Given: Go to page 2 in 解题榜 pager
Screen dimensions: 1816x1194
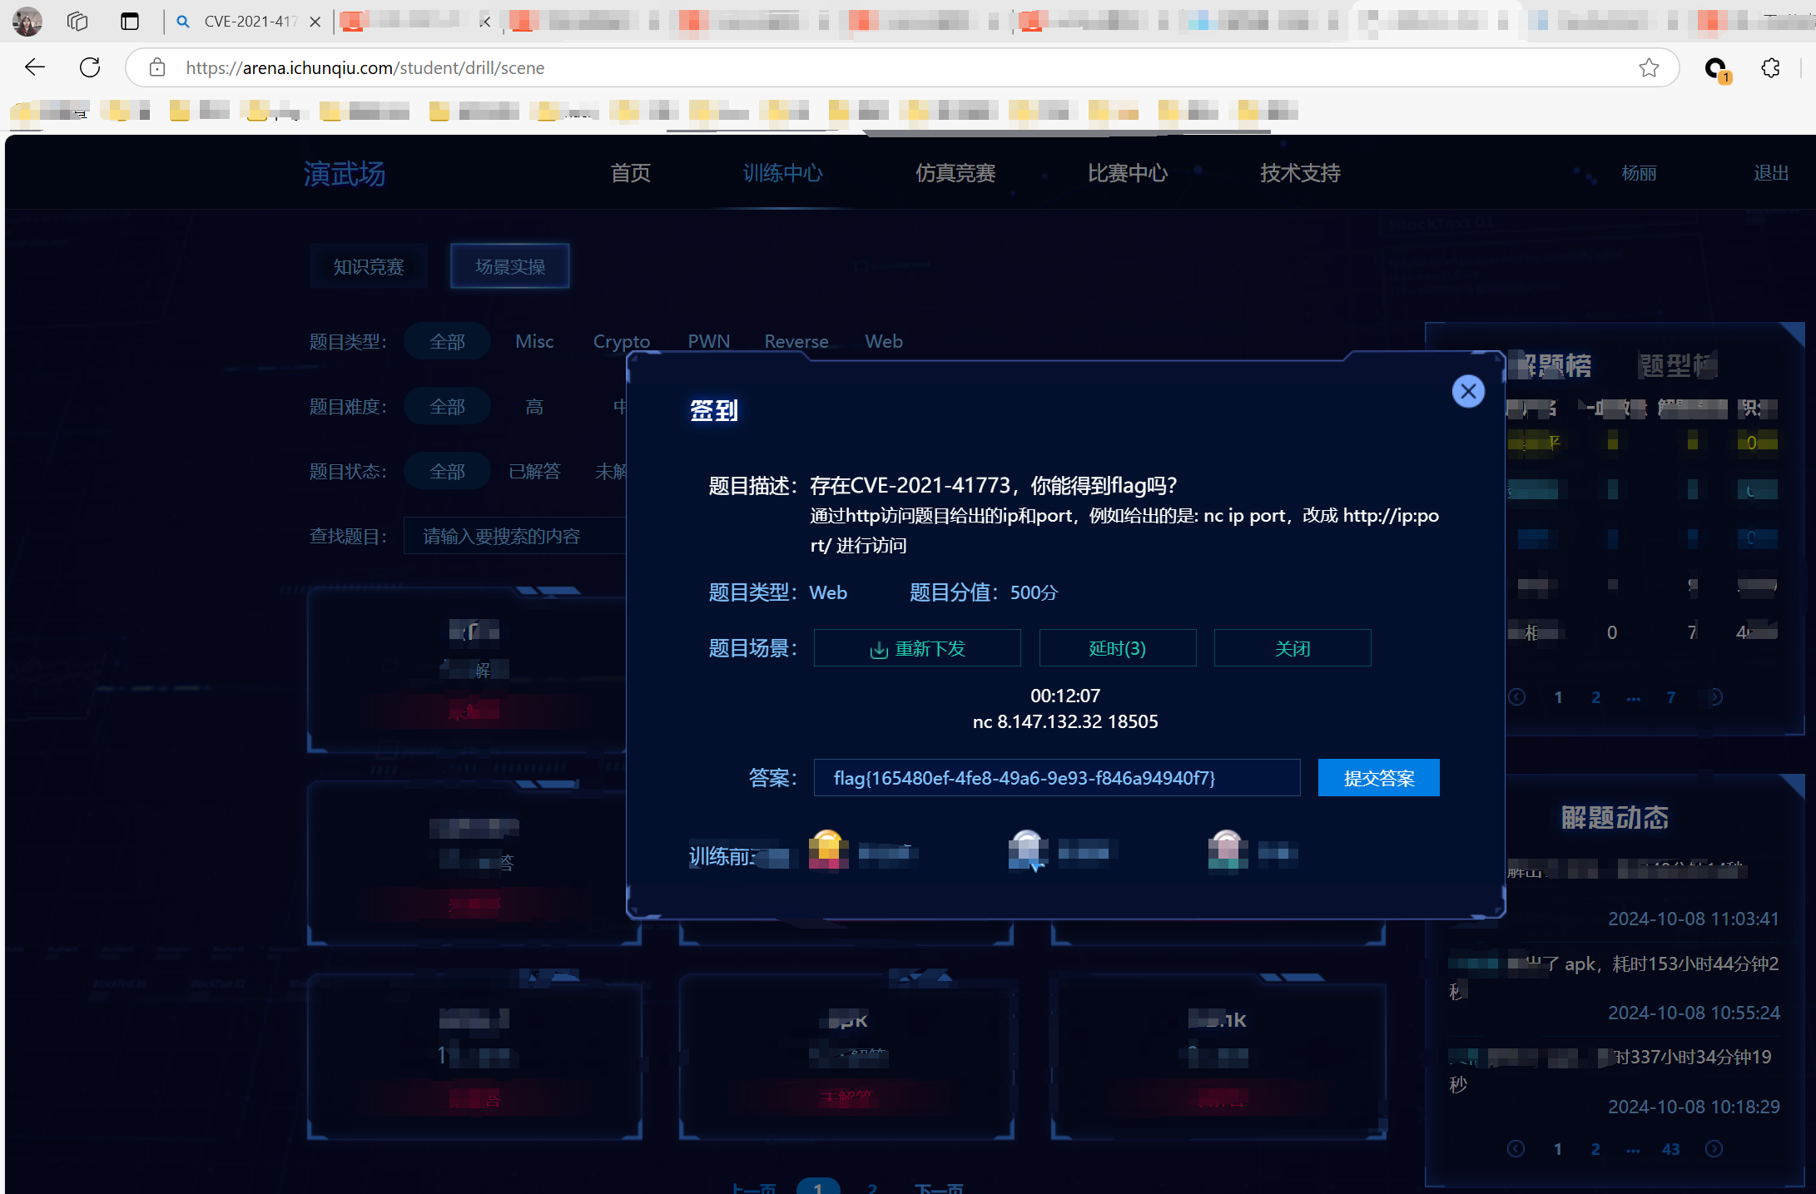Looking at the screenshot, I should [1595, 697].
